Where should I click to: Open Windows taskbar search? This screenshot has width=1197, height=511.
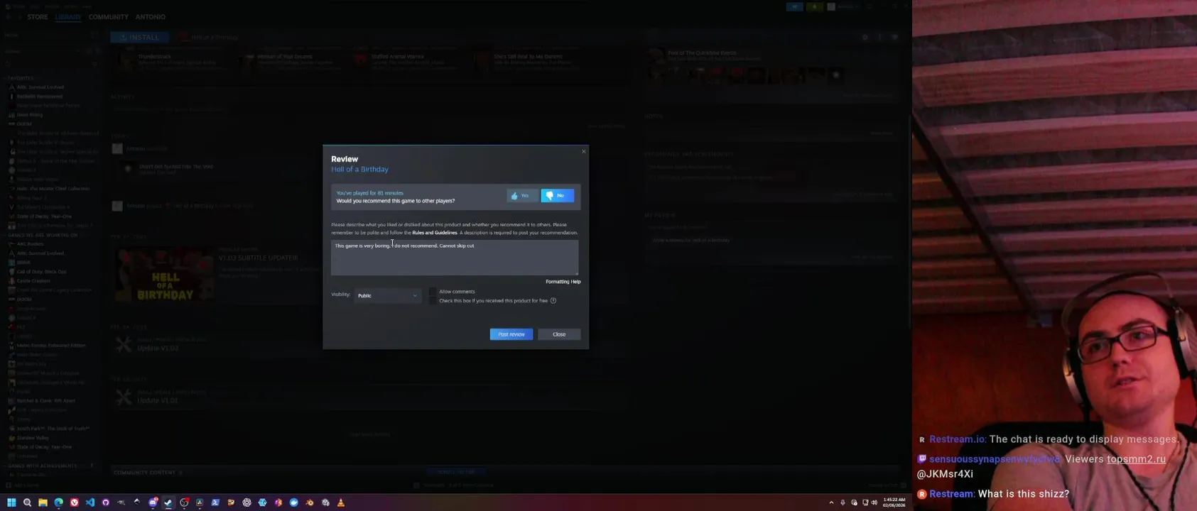point(27,502)
